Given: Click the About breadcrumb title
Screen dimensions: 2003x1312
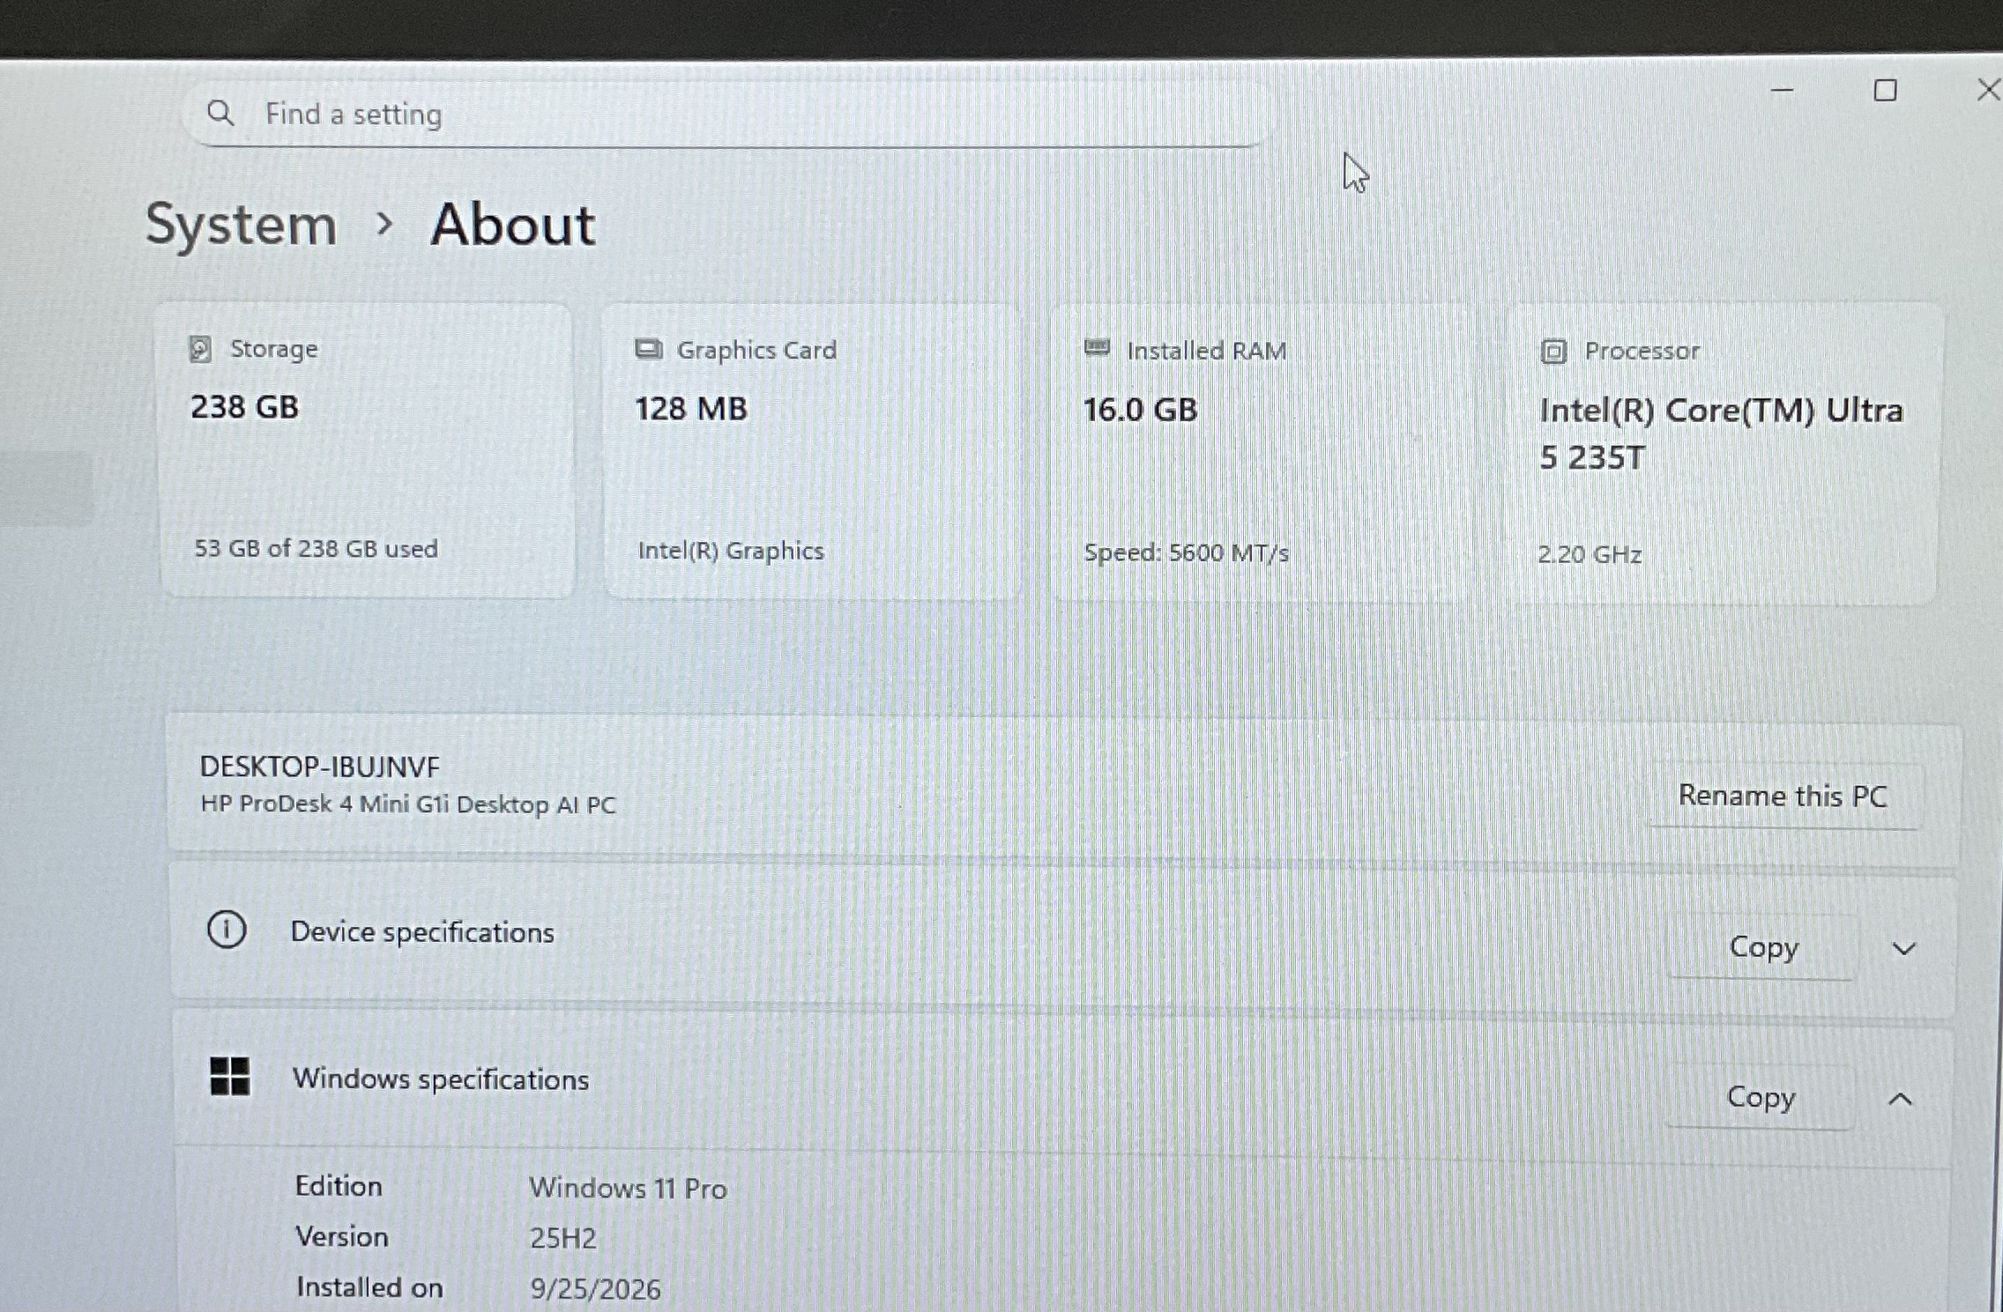Looking at the screenshot, I should [x=512, y=224].
